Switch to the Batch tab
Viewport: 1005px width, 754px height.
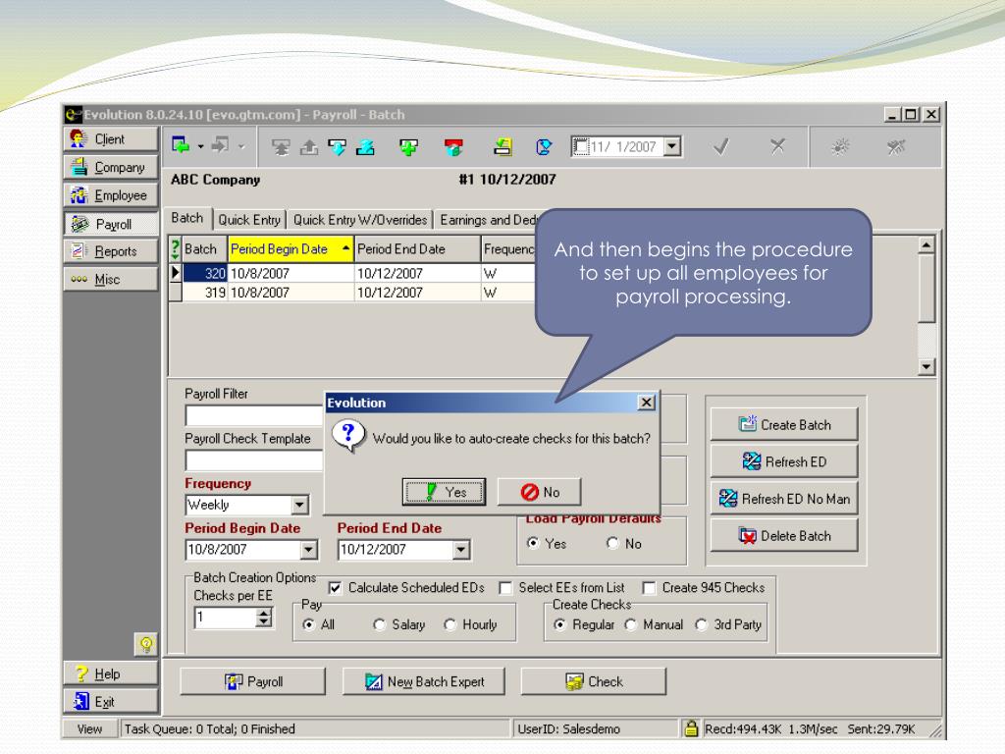187,218
